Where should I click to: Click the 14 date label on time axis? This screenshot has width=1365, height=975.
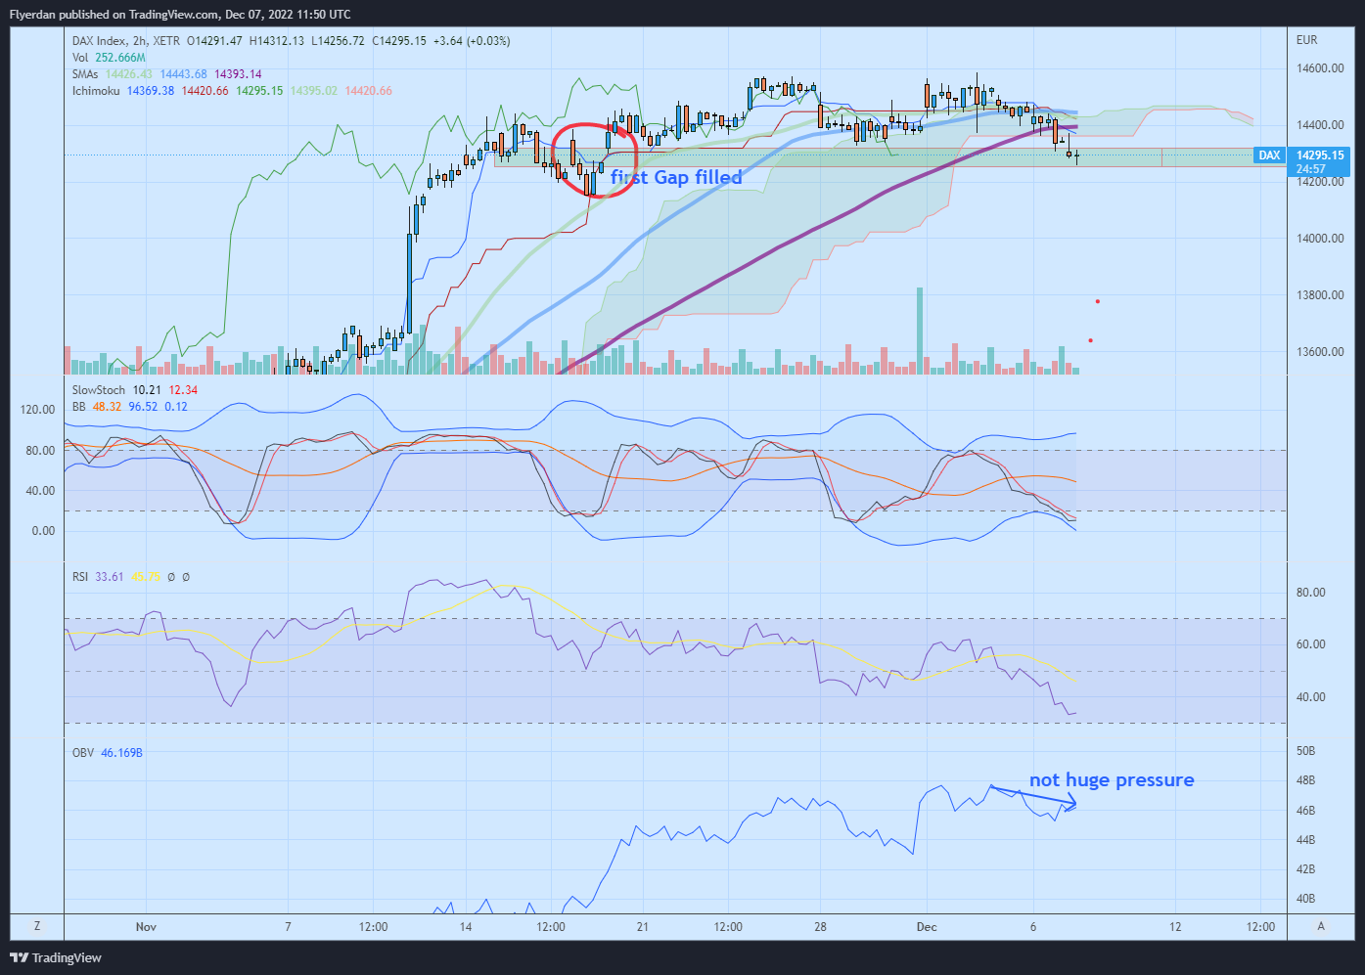pyautogui.click(x=466, y=927)
